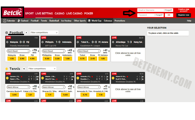Open Match Winner dropdown for Arneodo R match
Screen dimensions: 195x120
pyautogui.click(x=89, y=87)
